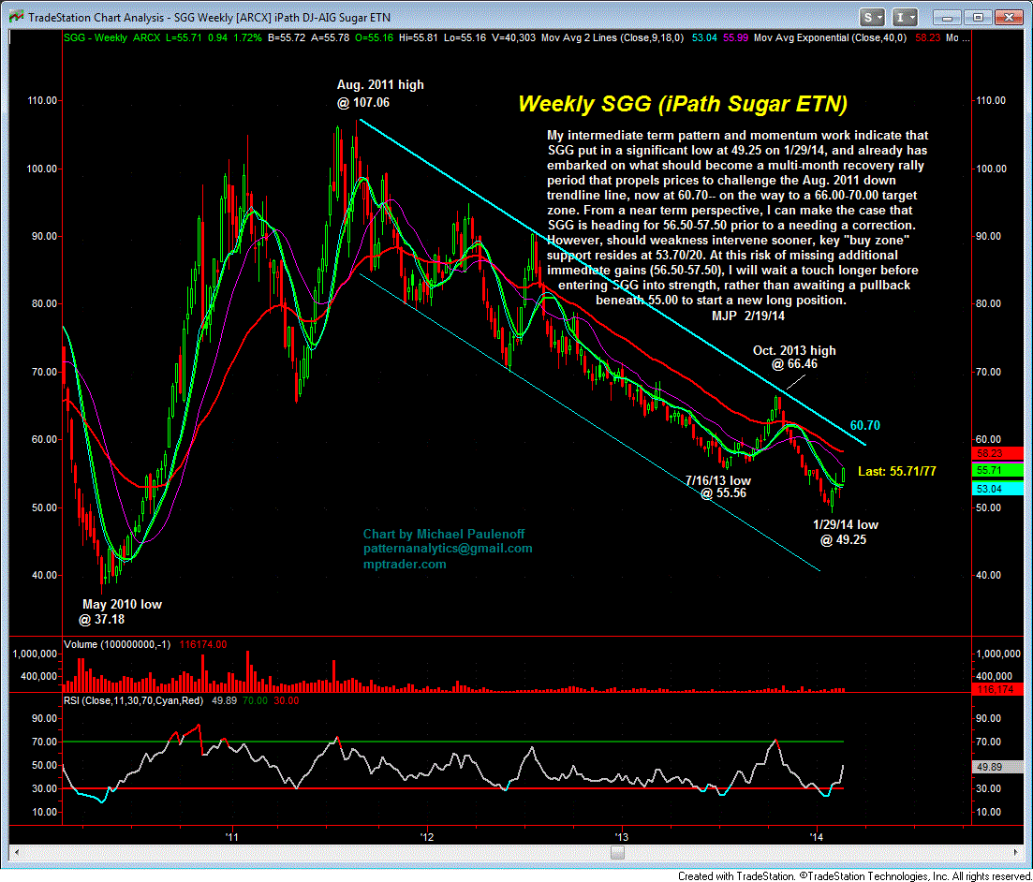Image resolution: width=1033 pixels, height=882 pixels.
Task: Click the patternanalytics@gmail.com email text
Action: [x=448, y=549]
